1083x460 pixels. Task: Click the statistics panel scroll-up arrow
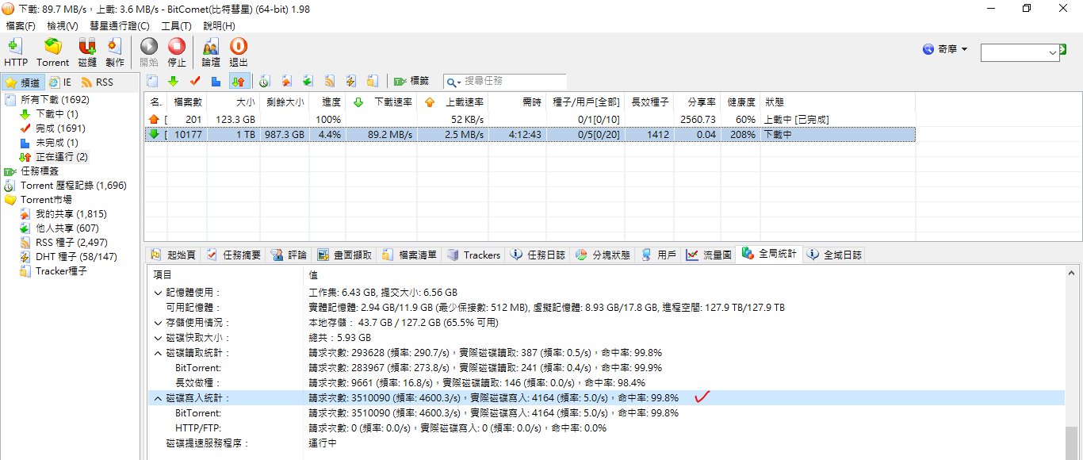tap(1072, 273)
